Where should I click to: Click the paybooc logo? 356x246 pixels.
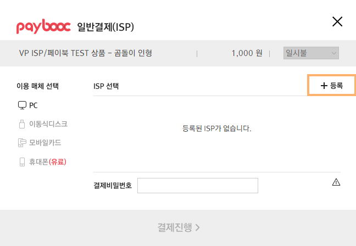43,26
